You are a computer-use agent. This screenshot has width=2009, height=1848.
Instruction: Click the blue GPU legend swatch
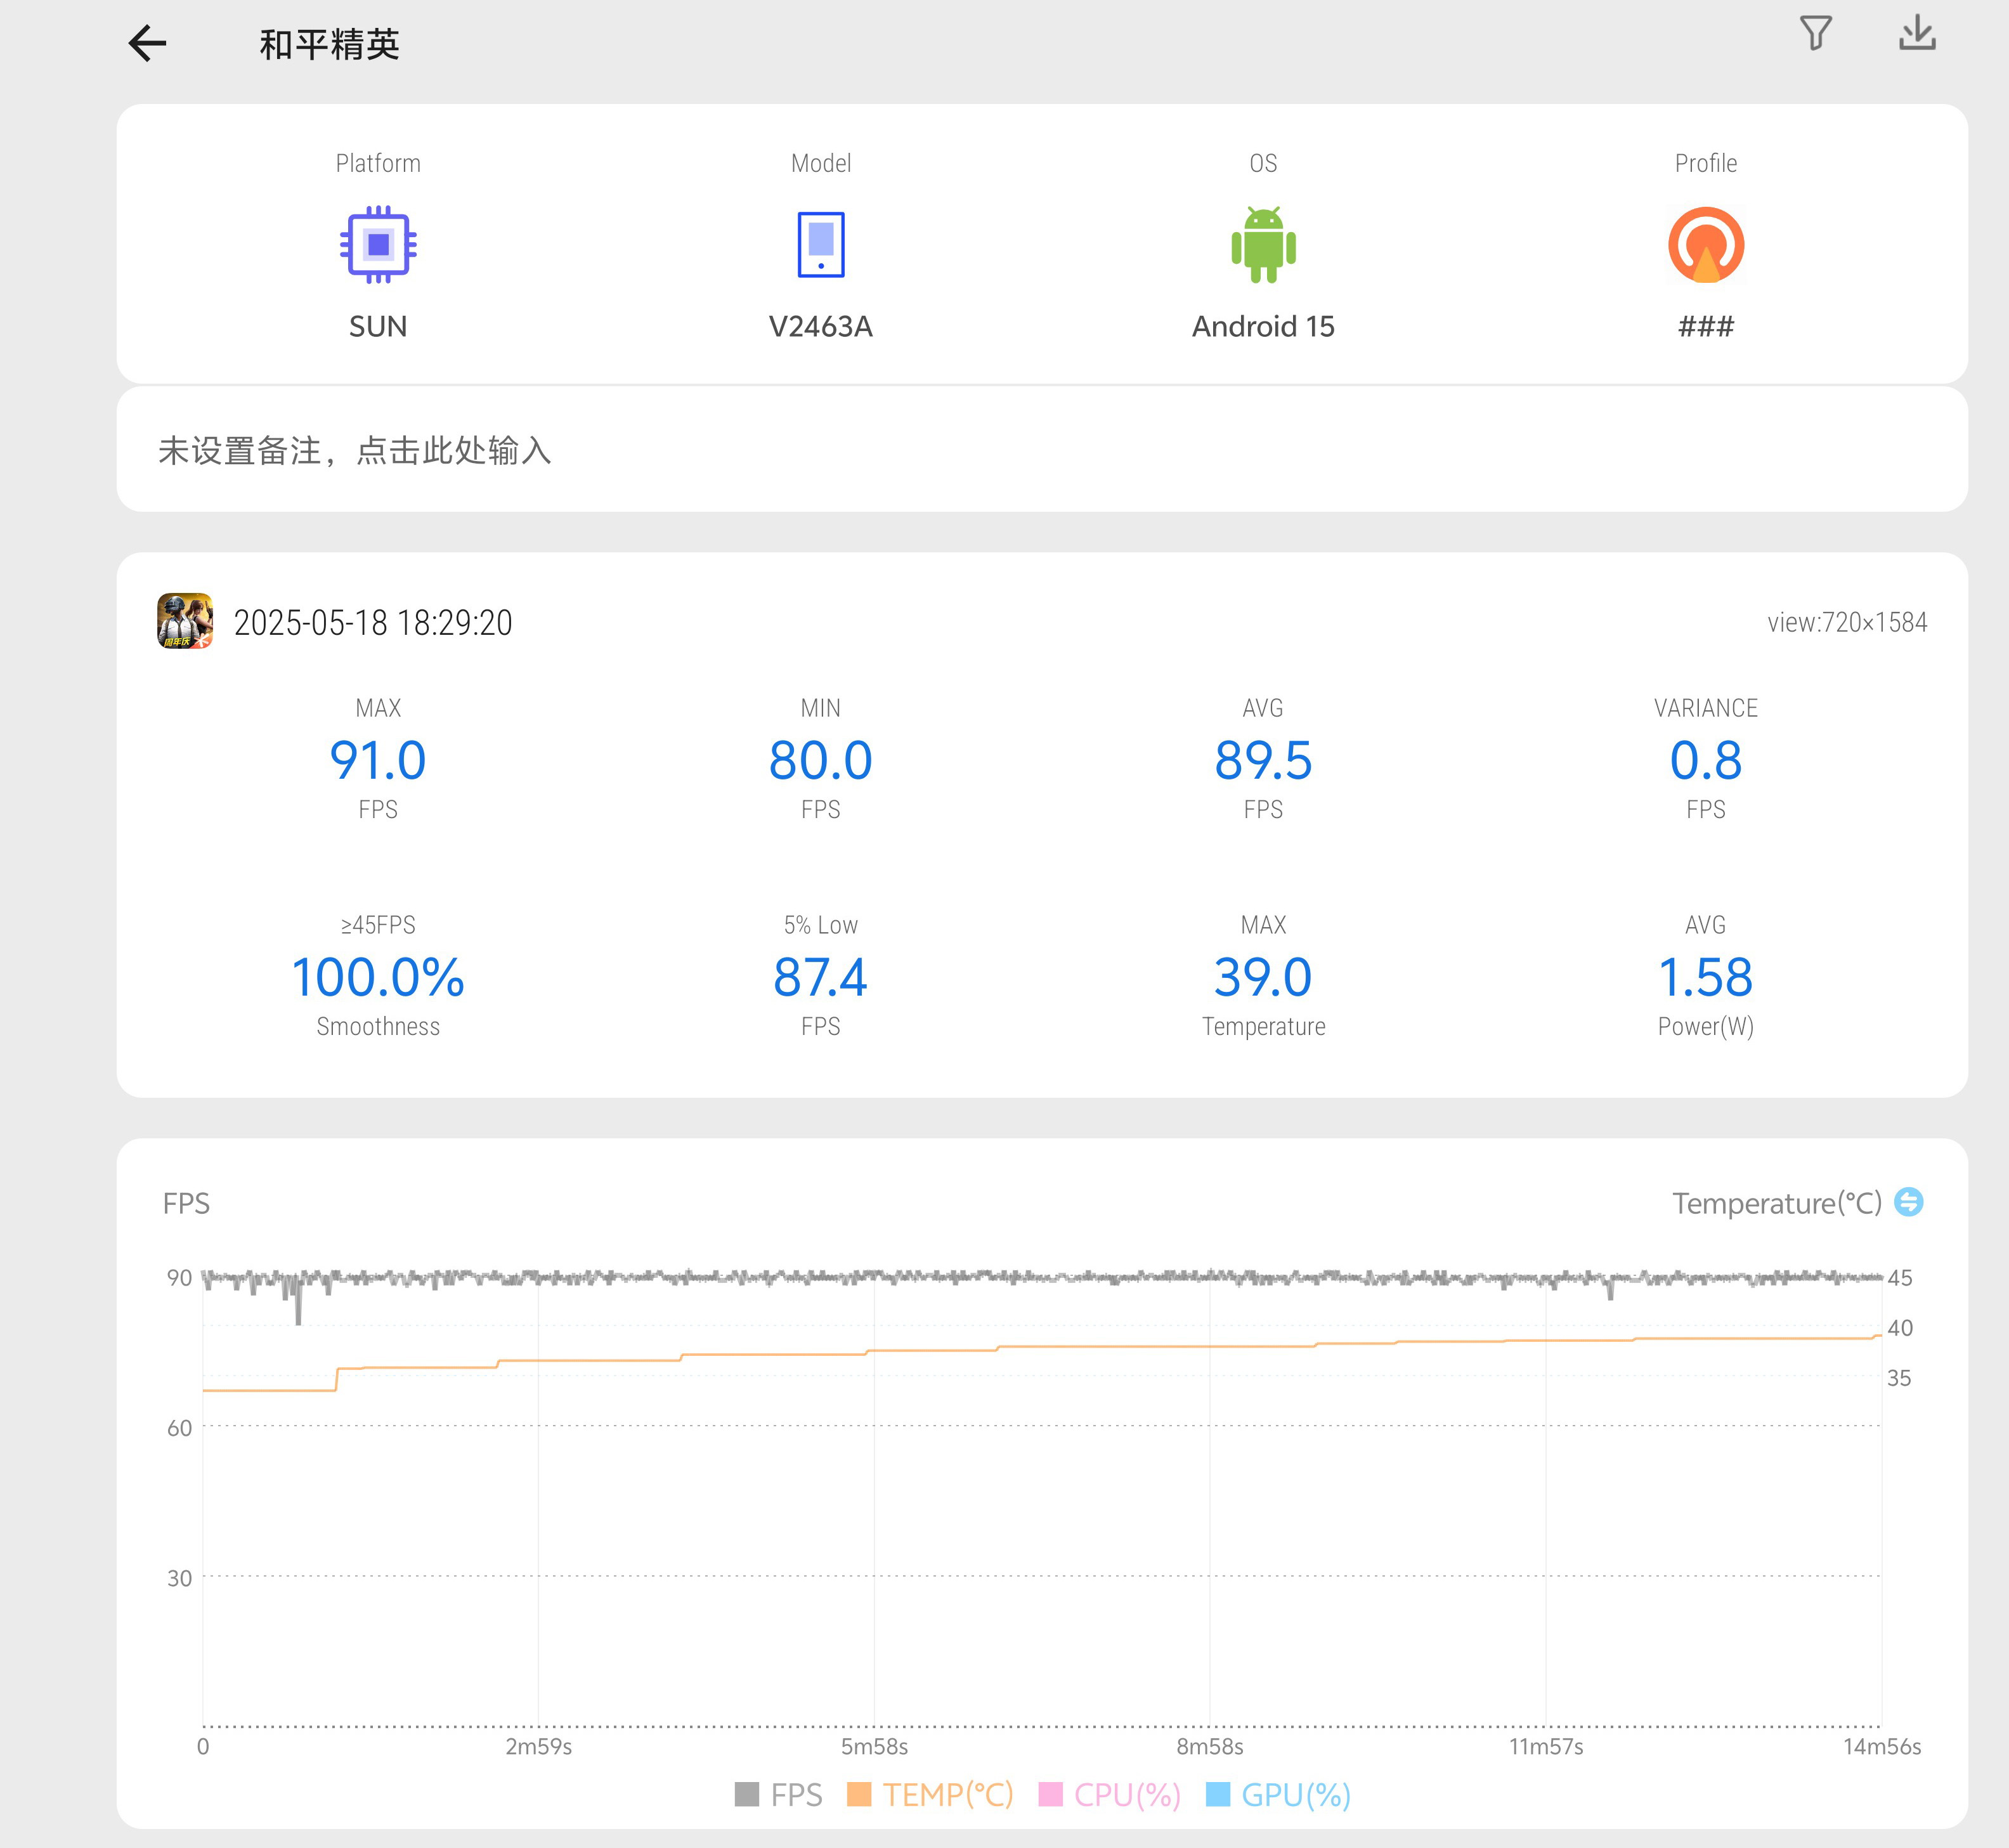point(1218,1795)
